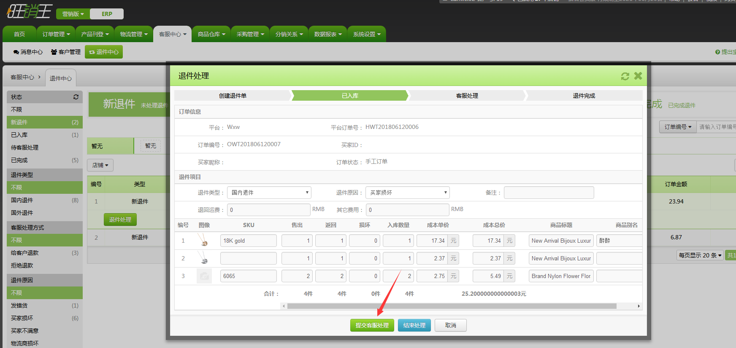Screen dimensions: 736x348
Task: Filter by 待客服处理 status
Action: pyautogui.click(x=45, y=147)
